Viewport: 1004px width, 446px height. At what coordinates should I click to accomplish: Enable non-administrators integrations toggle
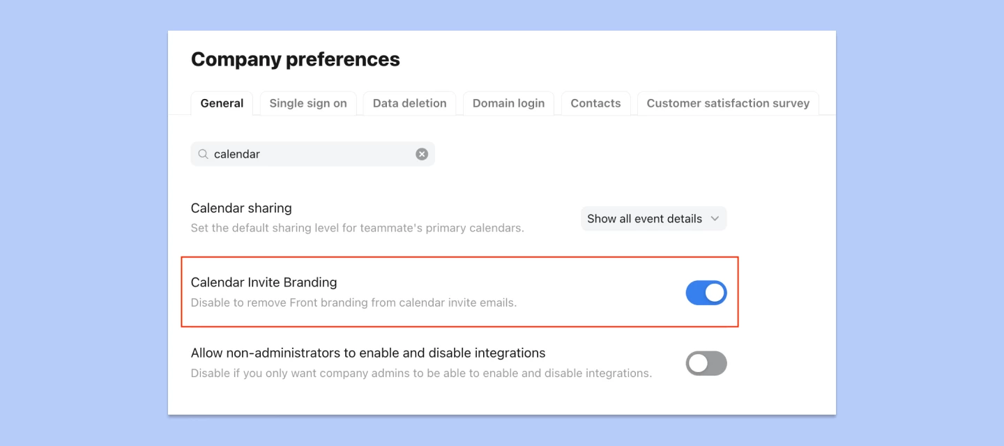pos(706,363)
